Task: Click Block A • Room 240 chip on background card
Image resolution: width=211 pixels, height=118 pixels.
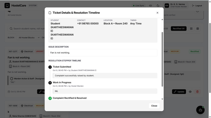Action: coord(20,66)
